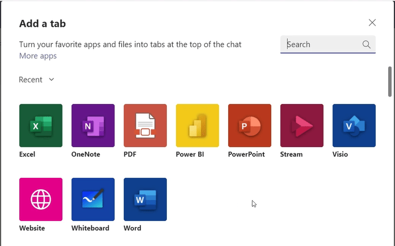Pick the PowerPoint app icon
Viewport: 395px width, 246px height.
(250, 126)
